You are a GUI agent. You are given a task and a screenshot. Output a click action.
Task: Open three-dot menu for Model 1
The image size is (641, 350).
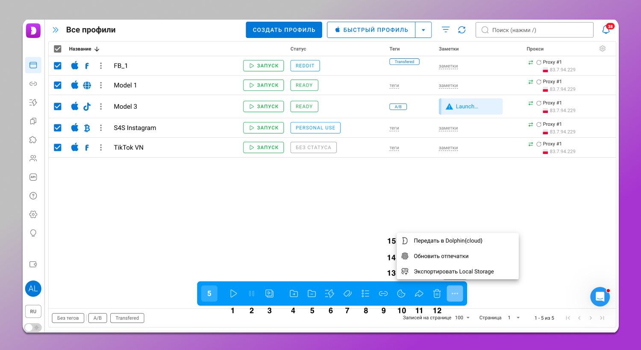[101, 85]
